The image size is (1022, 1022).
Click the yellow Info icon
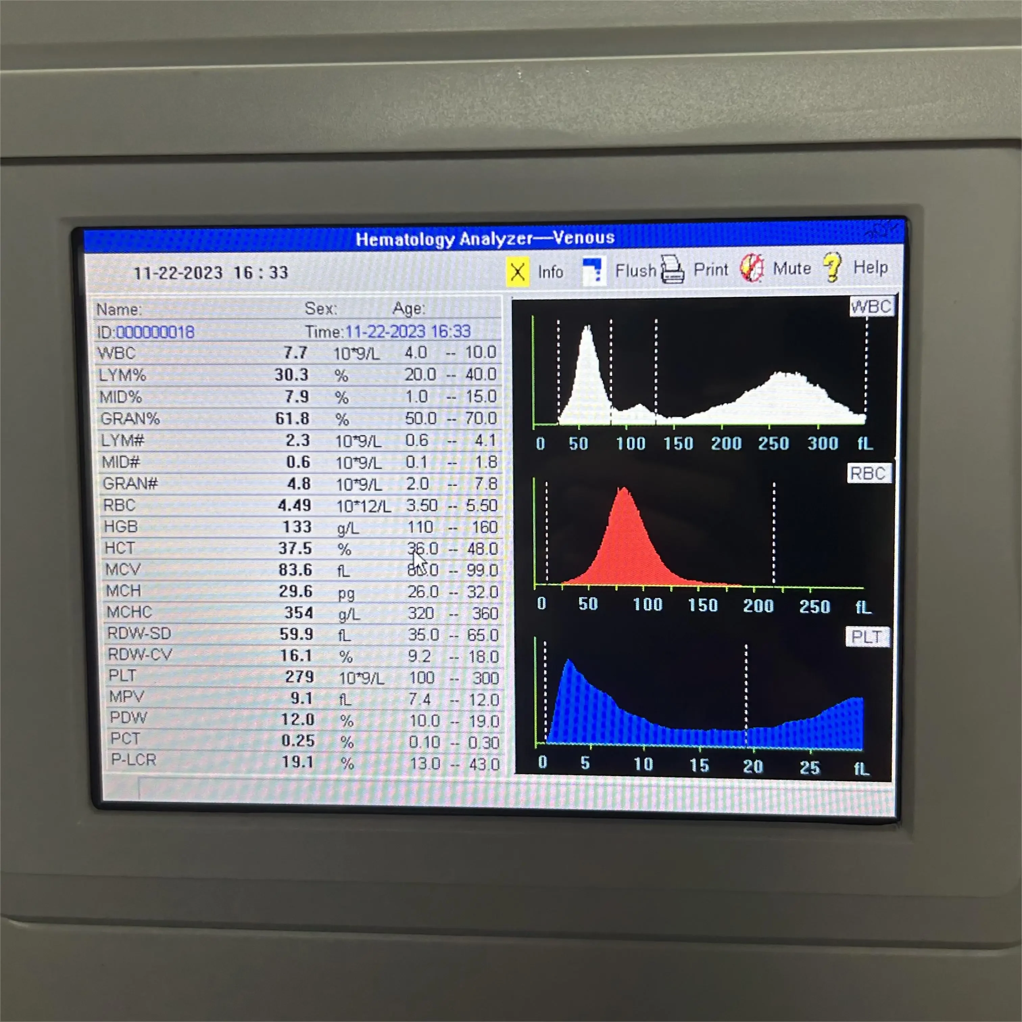click(517, 272)
